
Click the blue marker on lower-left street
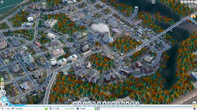click(x=18, y=78)
